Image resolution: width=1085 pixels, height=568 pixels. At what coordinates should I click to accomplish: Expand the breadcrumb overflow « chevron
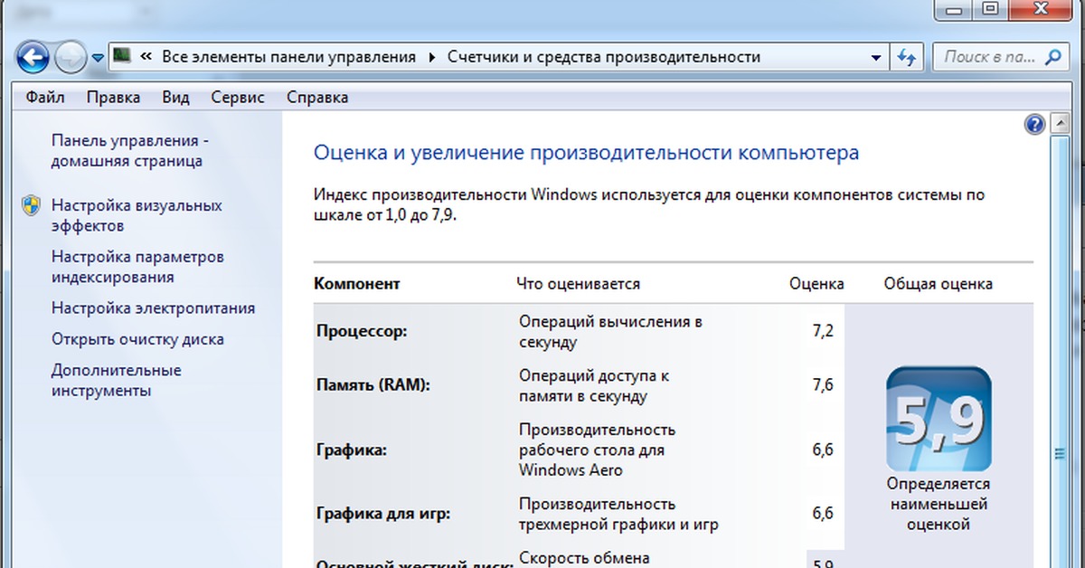click(x=145, y=57)
